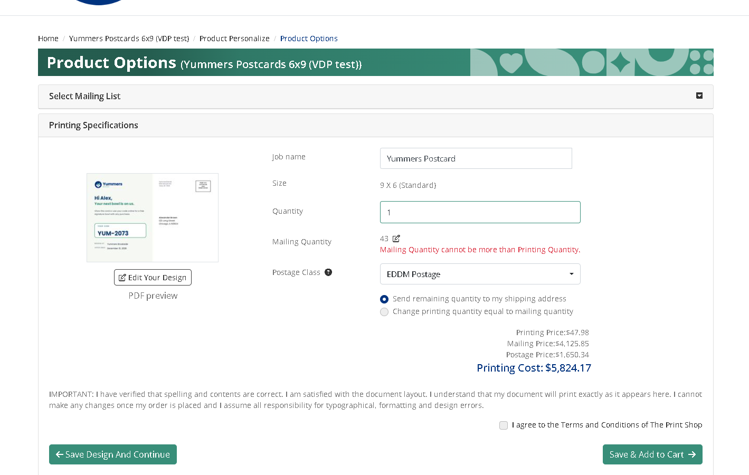Image resolution: width=749 pixels, height=475 pixels.
Task: Click the Edit Your Design button
Action: (153, 278)
